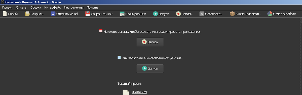The image size is (302, 95).
Task: Open the Проект menu
Action: (x=7, y=8)
